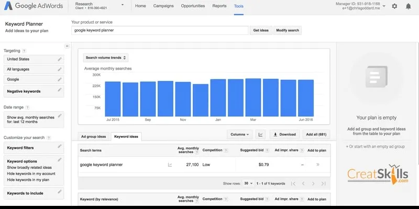Click the google keyword planner search term
Viewport: 419px width, 209px height.
click(101, 165)
